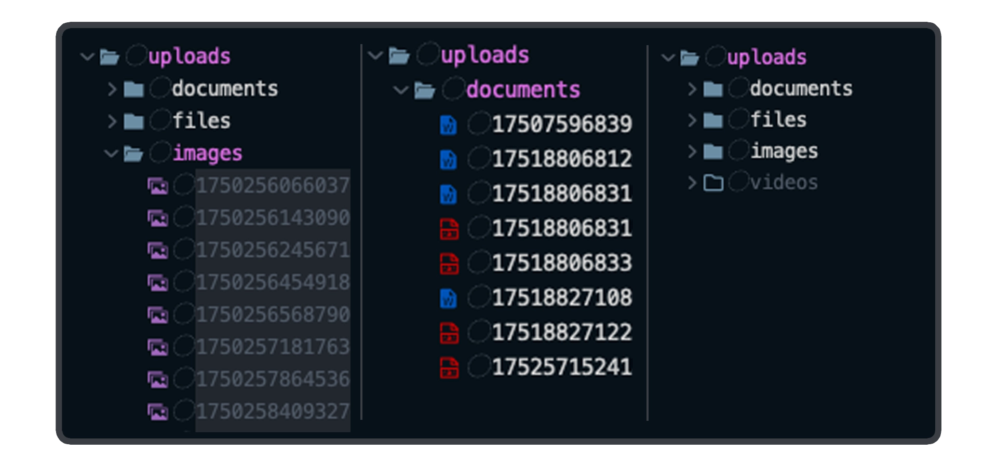
Task: Collapse the images folder in left panel
Action: [x=111, y=154]
